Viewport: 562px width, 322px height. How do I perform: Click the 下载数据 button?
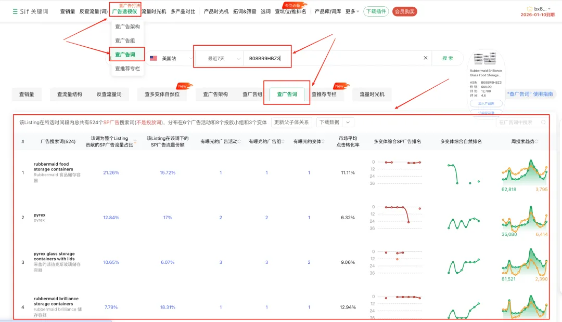(x=329, y=123)
